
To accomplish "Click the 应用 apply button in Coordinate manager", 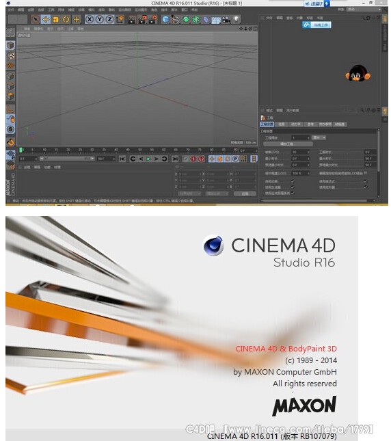I will [245, 193].
